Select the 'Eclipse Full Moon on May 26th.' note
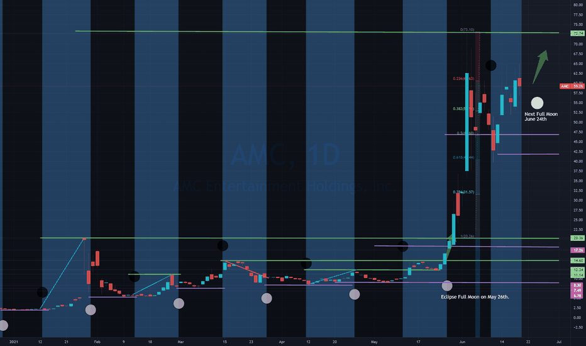 point(475,297)
